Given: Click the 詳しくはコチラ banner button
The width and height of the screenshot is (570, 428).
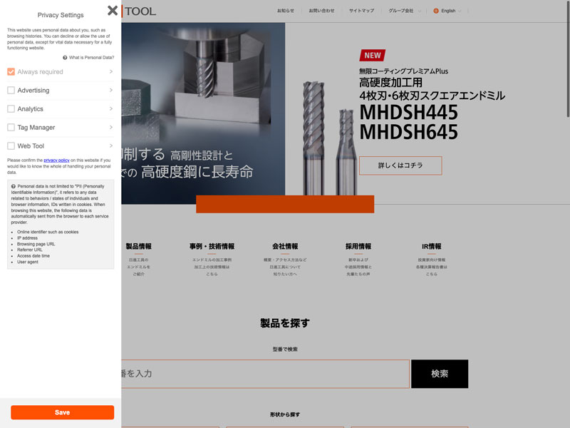Looking at the screenshot, I should coord(400,165).
